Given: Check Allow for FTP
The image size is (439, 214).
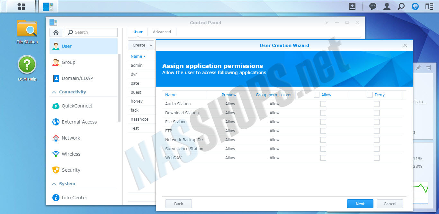Looking at the screenshot, I should (323, 131).
